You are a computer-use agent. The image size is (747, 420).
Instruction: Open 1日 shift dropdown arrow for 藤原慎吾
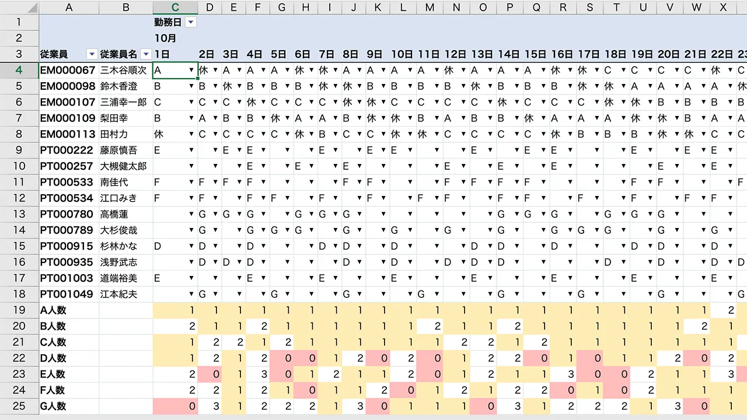[x=191, y=150]
